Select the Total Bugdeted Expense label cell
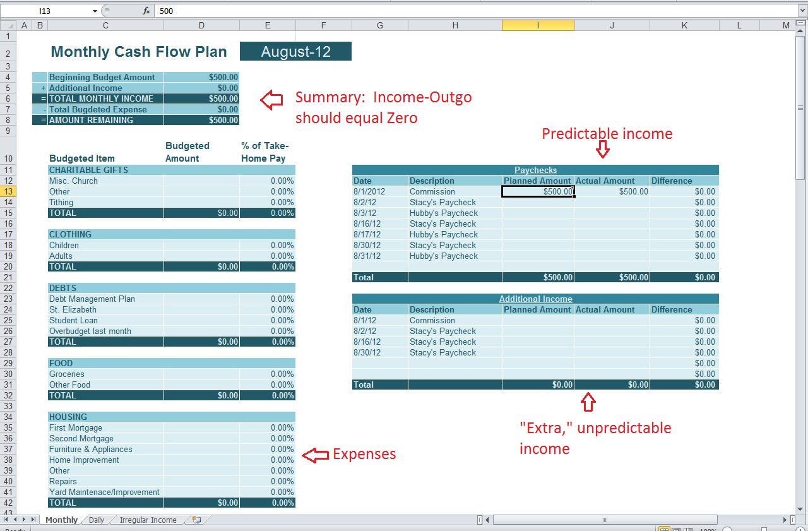 105,109
